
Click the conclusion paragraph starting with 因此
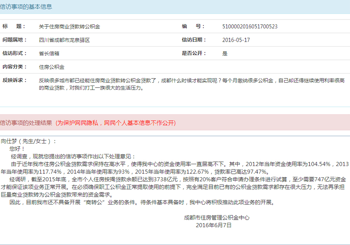coord(142,203)
